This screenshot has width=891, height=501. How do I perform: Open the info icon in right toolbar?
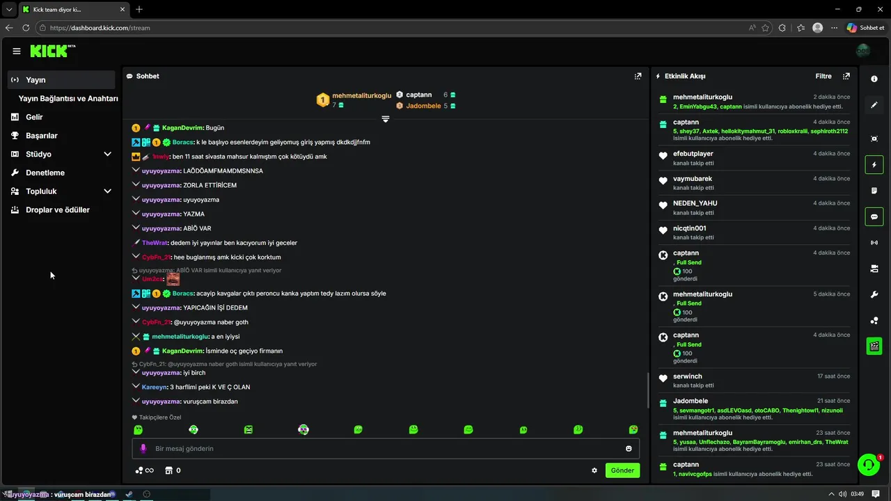(874, 79)
